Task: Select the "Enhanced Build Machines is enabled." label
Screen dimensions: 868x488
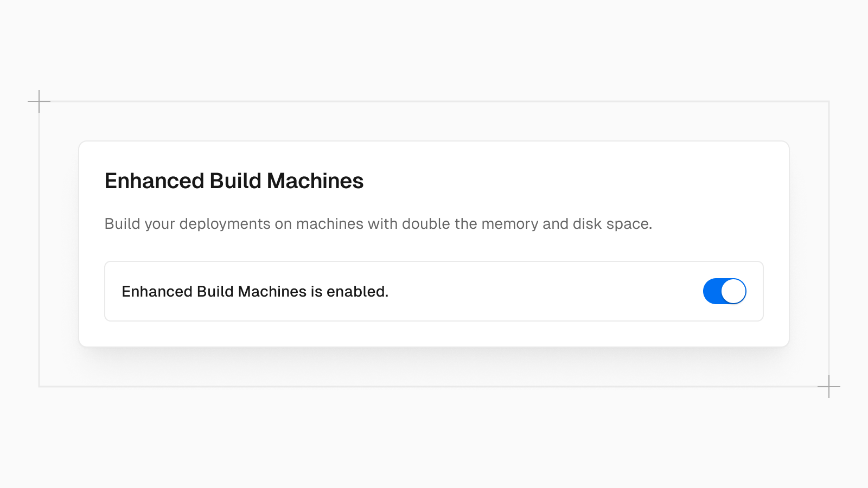Action: pos(255,291)
